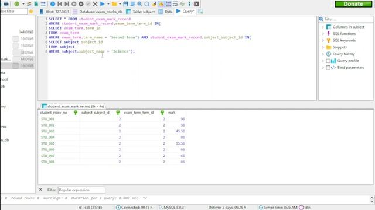Click the 64.0 KiB size entry in tree
The width and height of the screenshot is (375, 210).
pyautogui.click(x=23, y=59)
